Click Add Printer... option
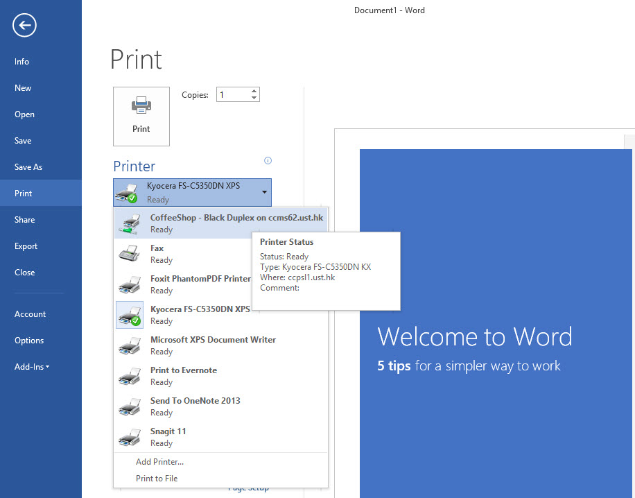 point(160,462)
